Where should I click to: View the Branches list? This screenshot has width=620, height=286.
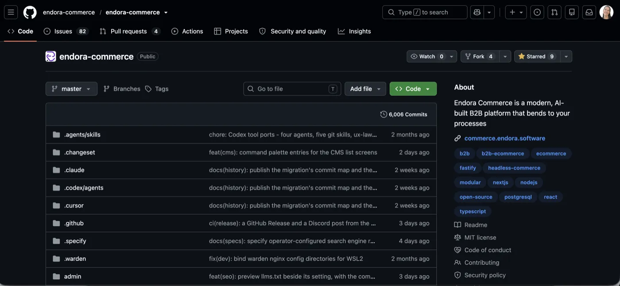pyautogui.click(x=122, y=89)
